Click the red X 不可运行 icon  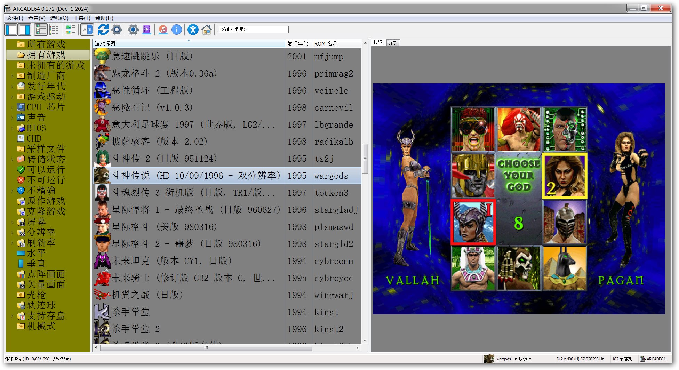21,180
